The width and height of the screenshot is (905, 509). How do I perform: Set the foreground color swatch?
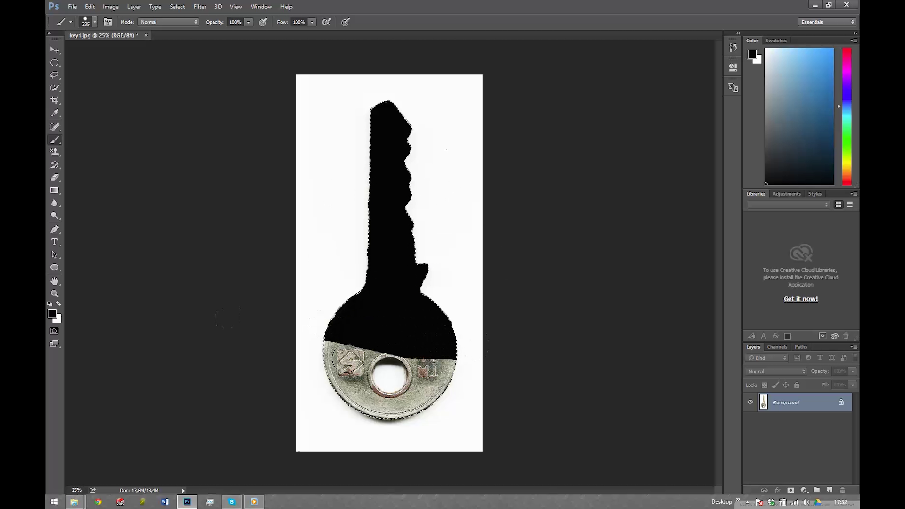pyautogui.click(x=52, y=313)
